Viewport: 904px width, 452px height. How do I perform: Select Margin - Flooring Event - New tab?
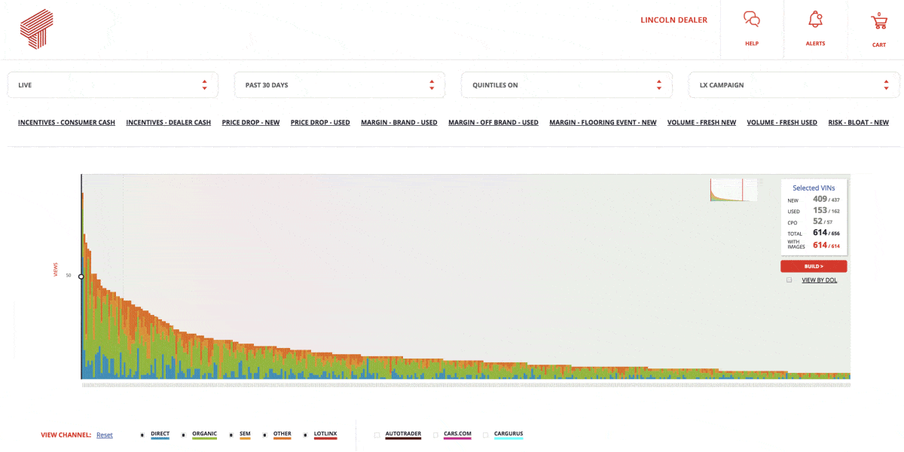coord(603,123)
